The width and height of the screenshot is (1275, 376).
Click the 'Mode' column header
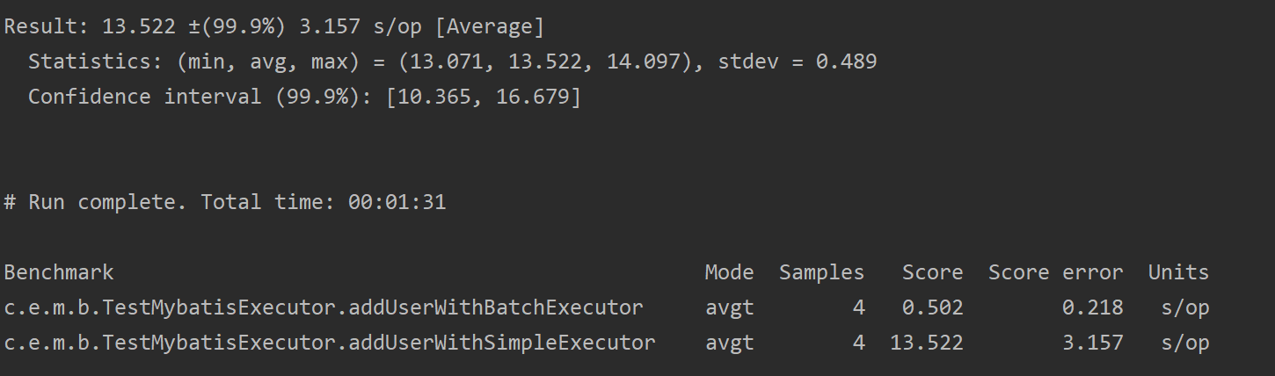(729, 272)
